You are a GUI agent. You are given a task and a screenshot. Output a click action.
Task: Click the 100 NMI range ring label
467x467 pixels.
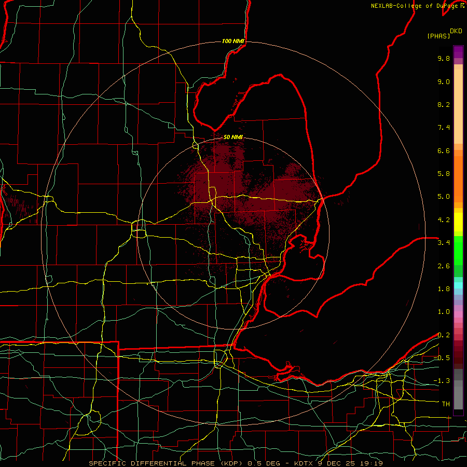point(233,41)
